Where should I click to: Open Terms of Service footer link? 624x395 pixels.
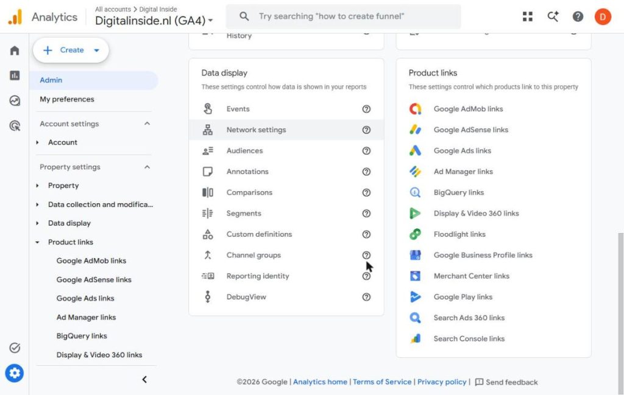click(382, 382)
